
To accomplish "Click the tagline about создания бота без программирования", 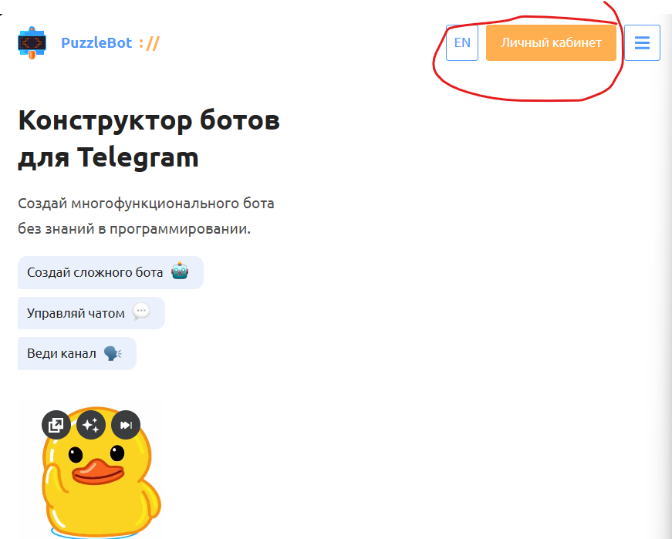I will (145, 217).
